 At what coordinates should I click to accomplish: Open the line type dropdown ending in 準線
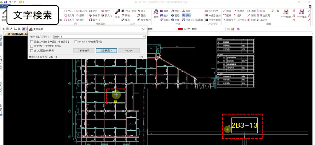[175, 29]
